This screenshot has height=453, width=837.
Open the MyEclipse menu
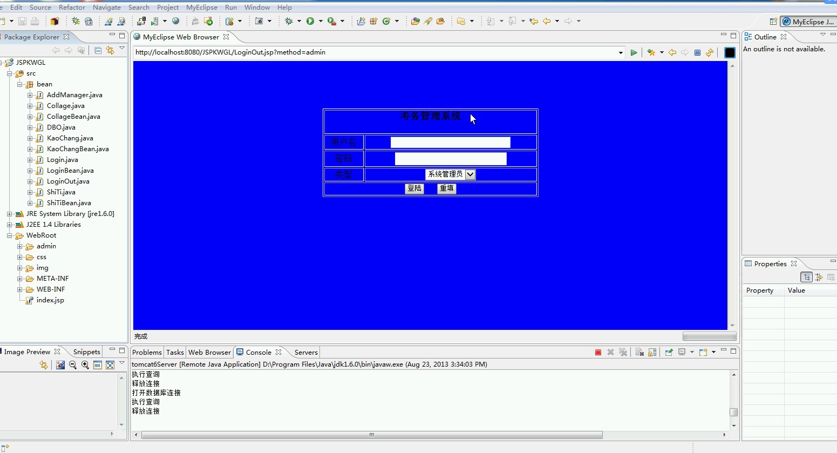point(202,8)
